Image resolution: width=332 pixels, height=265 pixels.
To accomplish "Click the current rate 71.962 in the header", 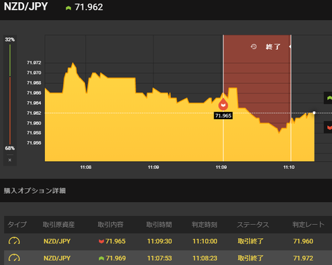I will pyautogui.click(x=89, y=7).
